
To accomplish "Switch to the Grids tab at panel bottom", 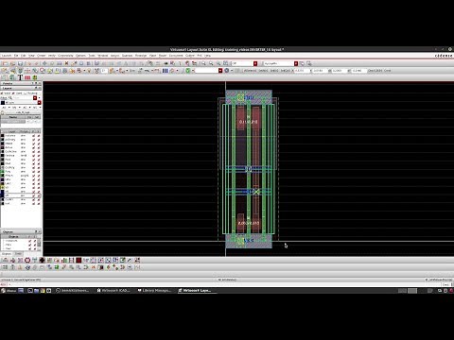I will [x=18, y=253].
